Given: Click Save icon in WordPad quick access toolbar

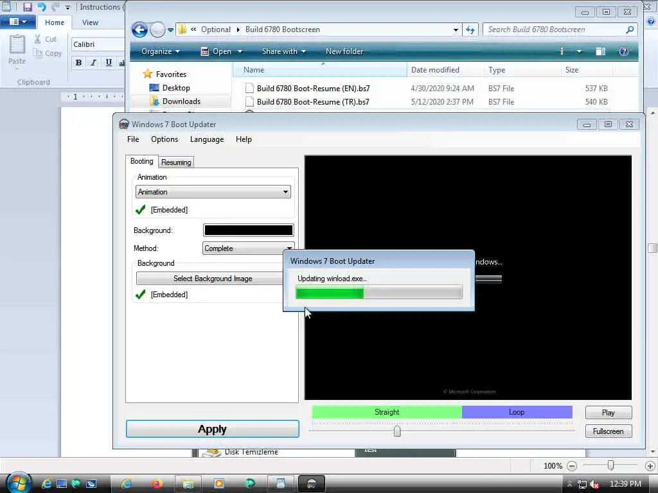Looking at the screenshot, I should click(x=27, y=6).
